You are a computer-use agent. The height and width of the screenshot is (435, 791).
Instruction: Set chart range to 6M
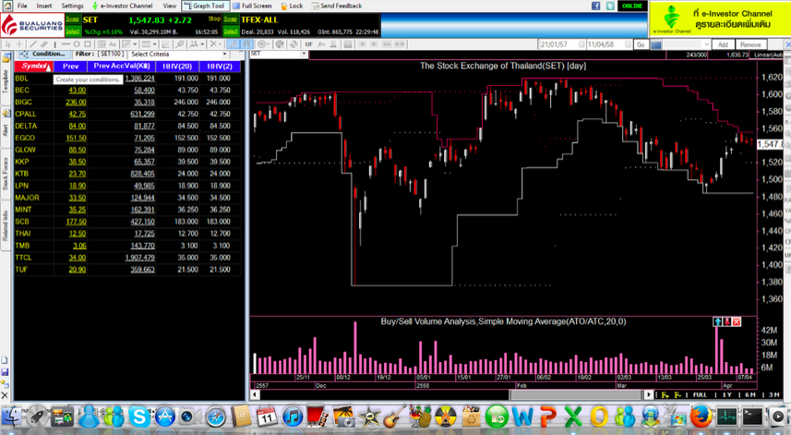(750, 394)
